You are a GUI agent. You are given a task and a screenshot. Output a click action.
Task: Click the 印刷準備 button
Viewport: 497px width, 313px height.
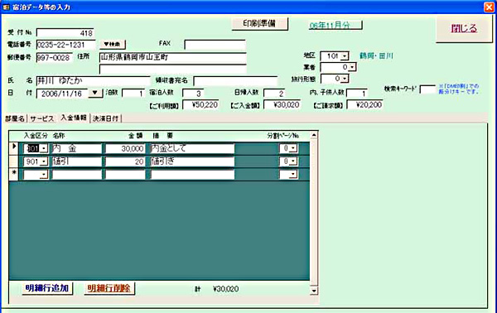pos(260,24)
